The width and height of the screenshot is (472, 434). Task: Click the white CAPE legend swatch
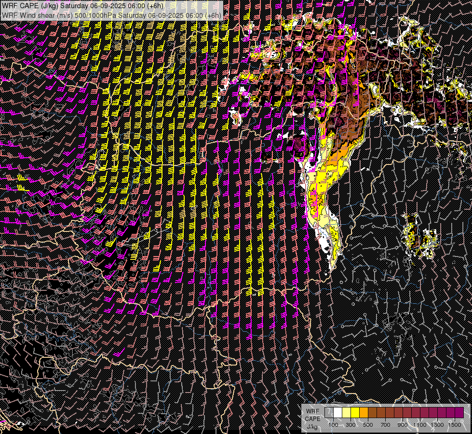(338, 413)
